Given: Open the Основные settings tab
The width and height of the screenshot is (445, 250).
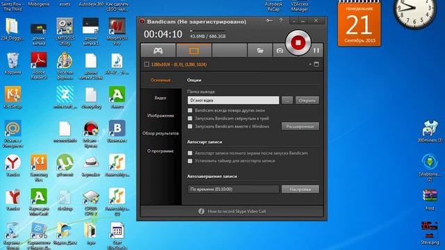Looking at the screenshot, I should click(x=161, y=81).
